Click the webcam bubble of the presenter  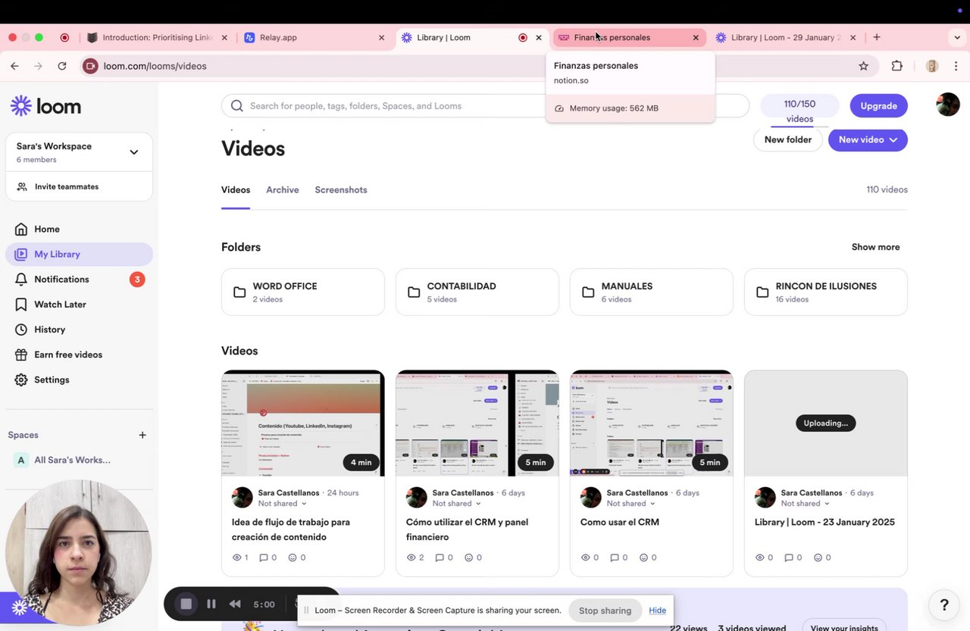pos(78,553)
